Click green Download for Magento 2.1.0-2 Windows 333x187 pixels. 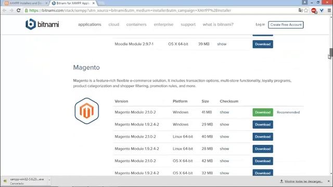(x=263, y=112)
